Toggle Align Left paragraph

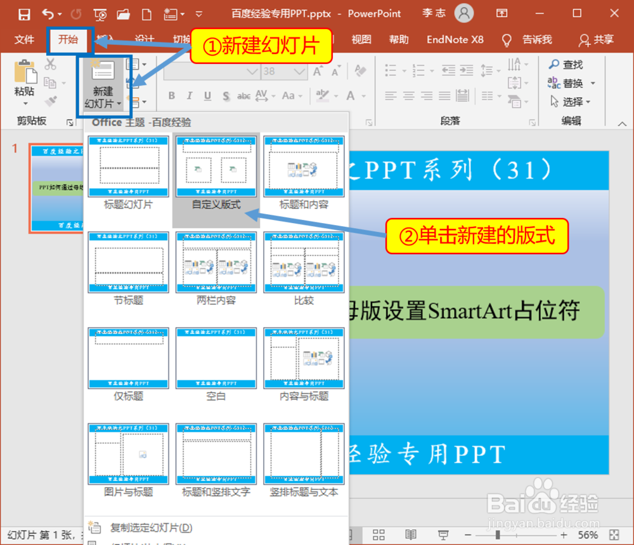tap(391, 96)
